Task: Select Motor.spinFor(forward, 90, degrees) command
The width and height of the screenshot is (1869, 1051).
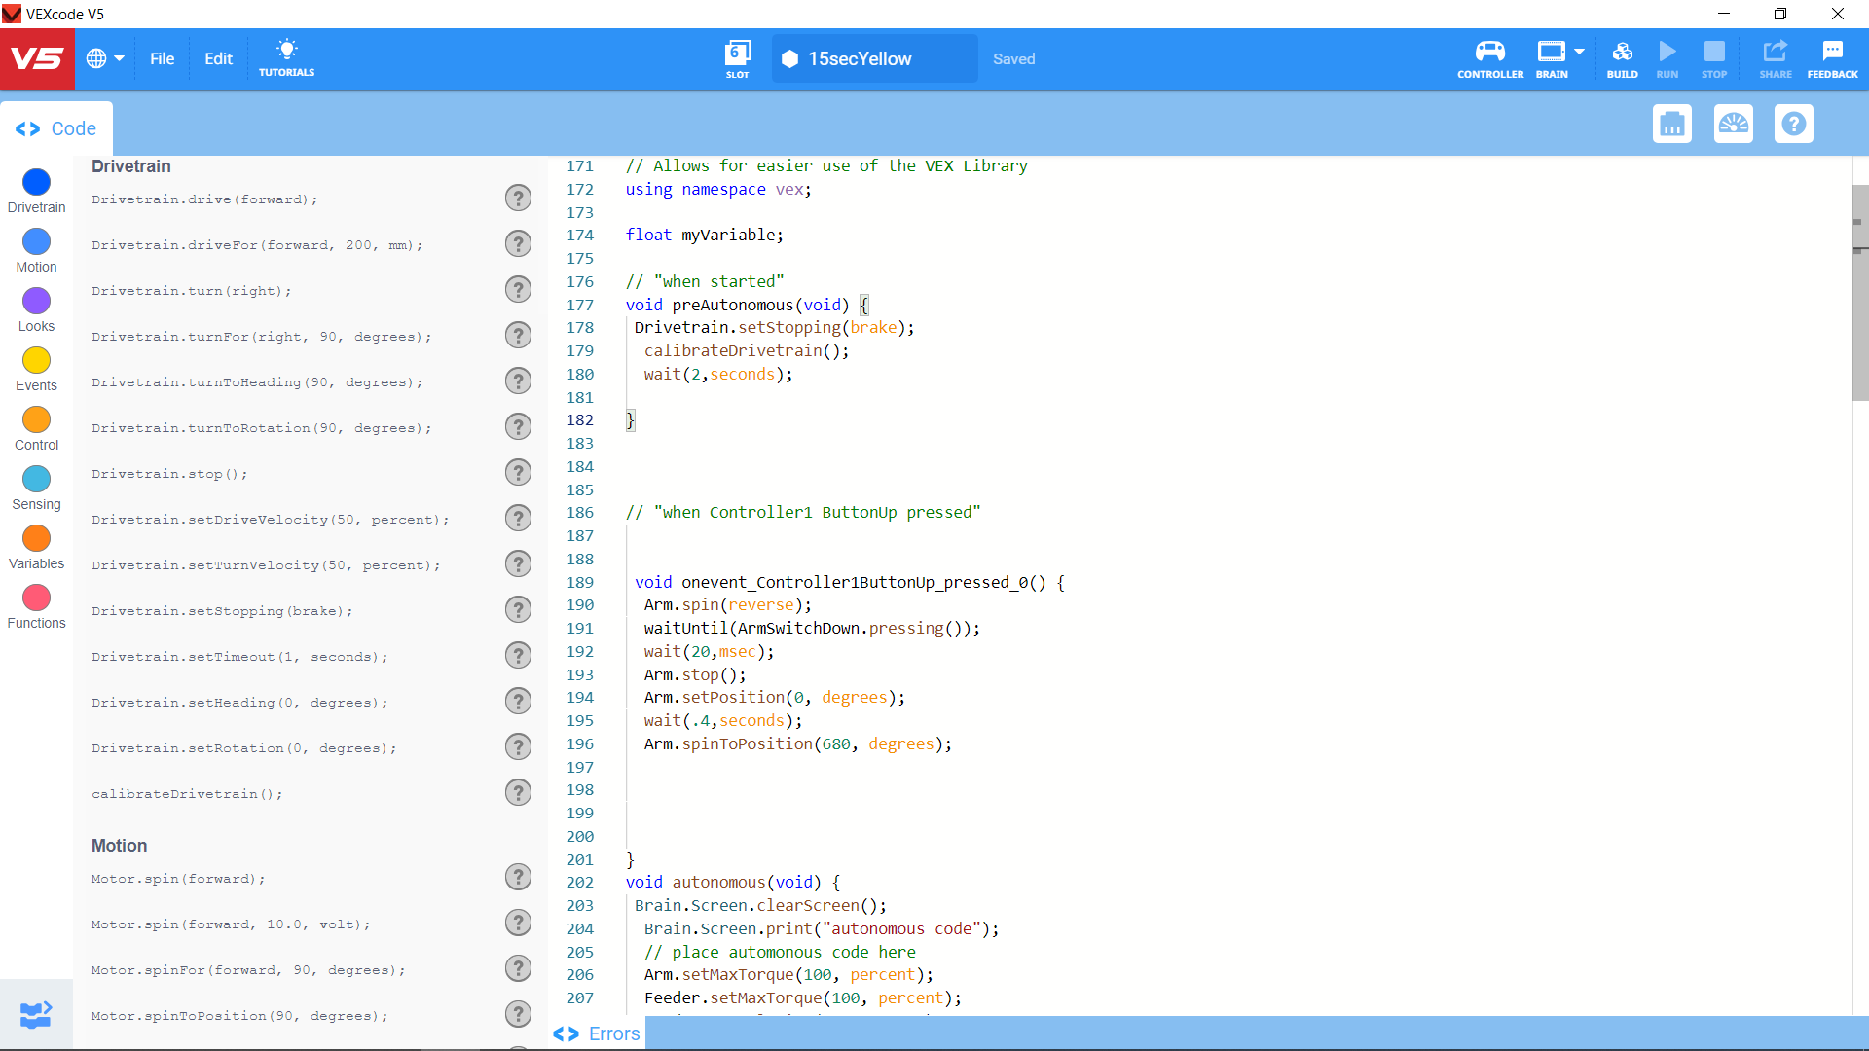Action: click(x=248, y=970)
